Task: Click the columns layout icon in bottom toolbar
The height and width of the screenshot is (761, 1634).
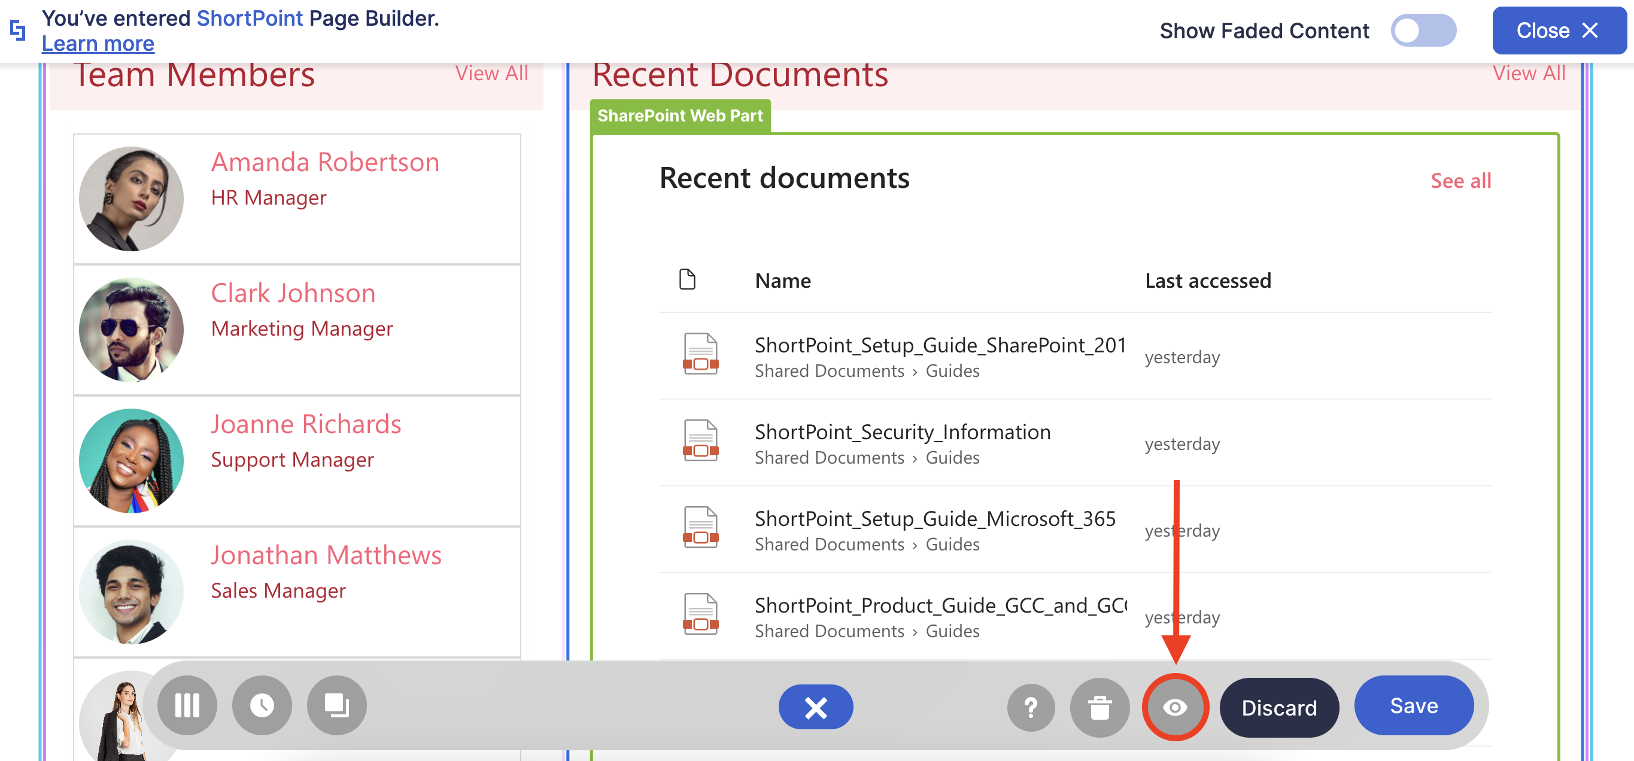Action: tap(187, 705)
